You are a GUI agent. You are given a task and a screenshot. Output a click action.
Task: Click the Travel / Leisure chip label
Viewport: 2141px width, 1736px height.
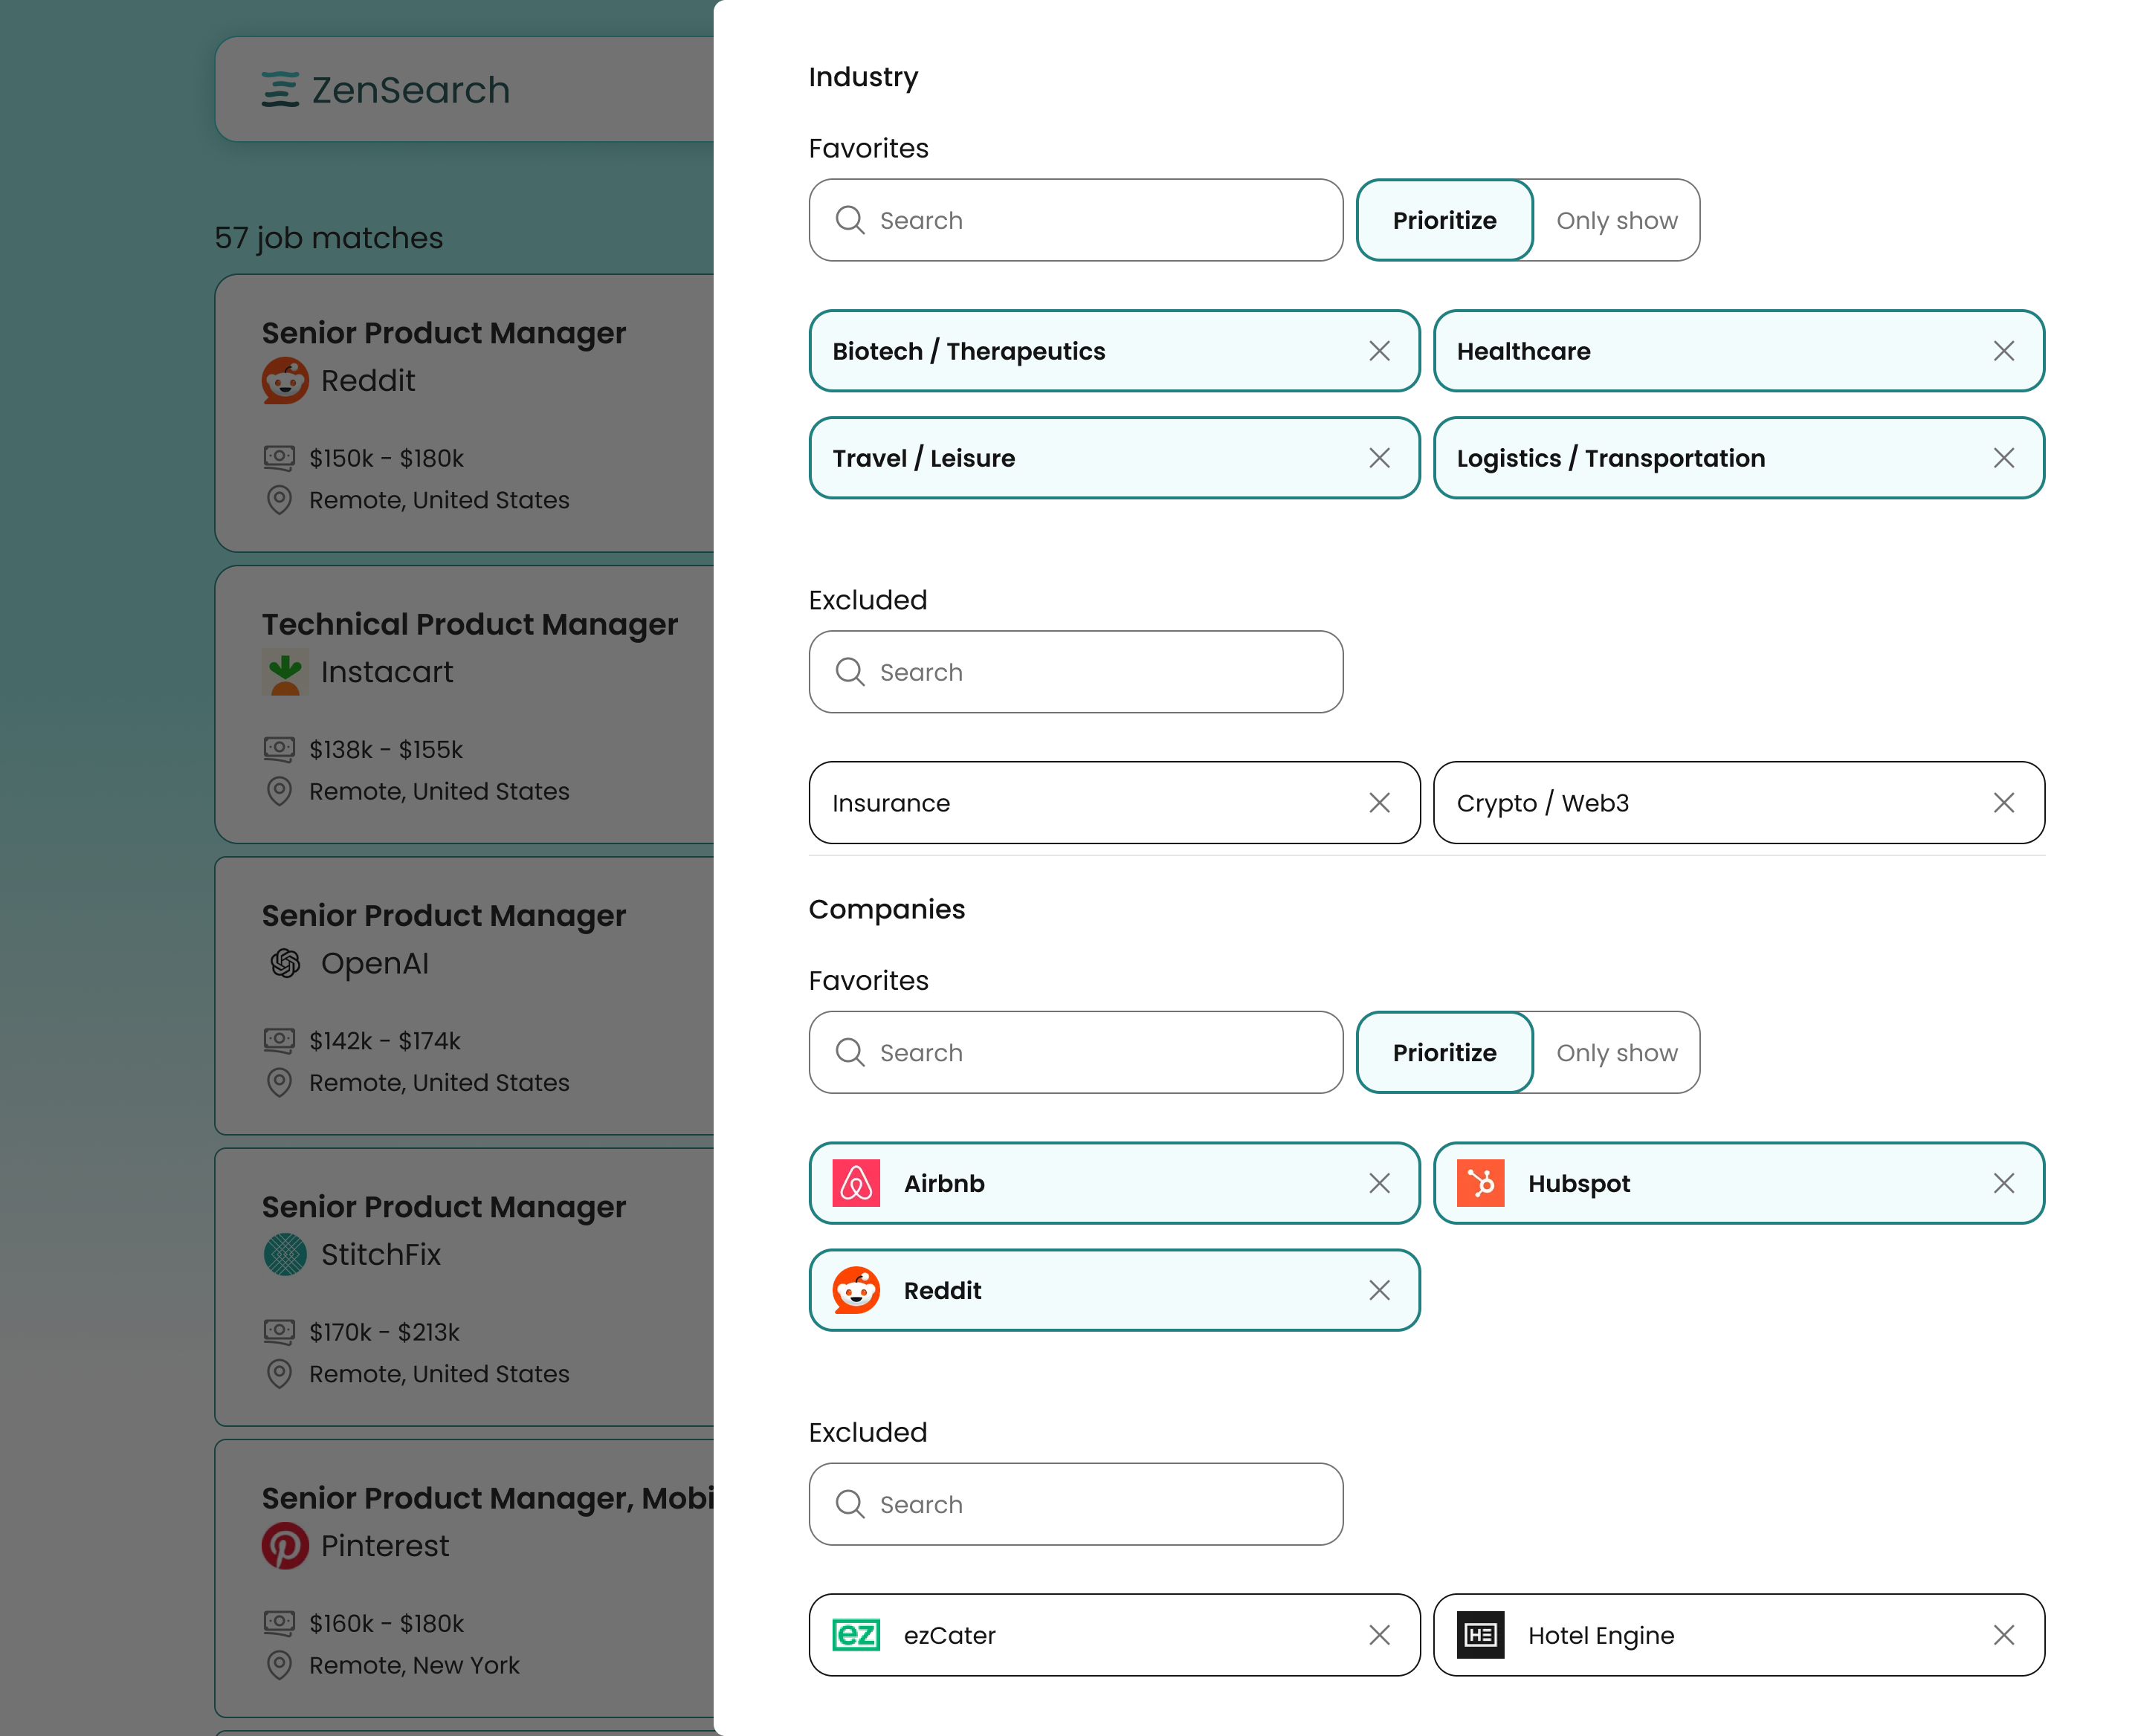(923, 458)
